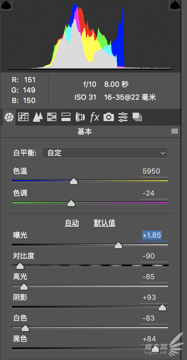Toggle highlight clipping warning in histogram
The image size is (187, 360).
pyautogui.click(x=175, y=5)
